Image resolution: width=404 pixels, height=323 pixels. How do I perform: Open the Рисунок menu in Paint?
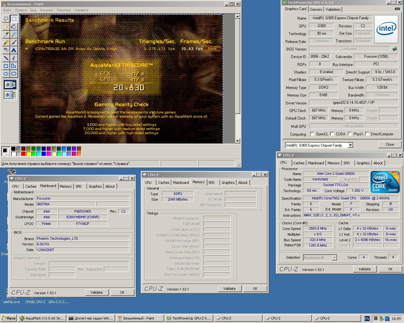46,10
